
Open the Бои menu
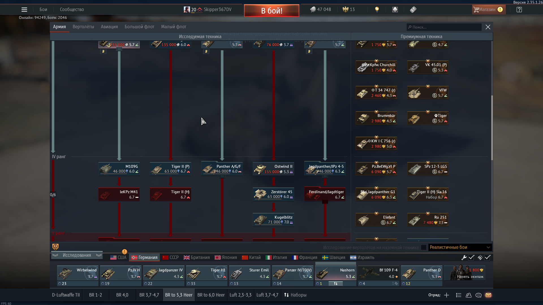[x=43, y=10]
